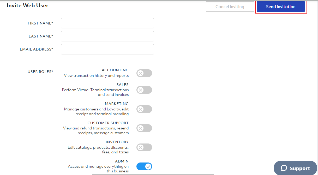Click into the Last Name field

107,36
